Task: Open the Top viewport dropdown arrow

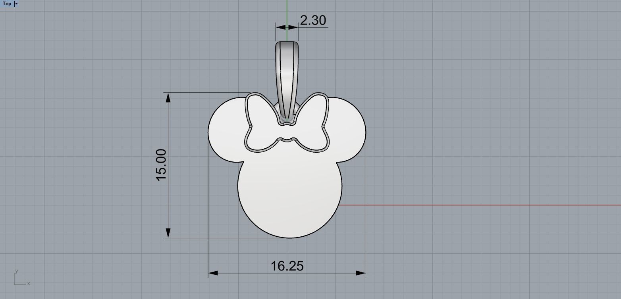Action: pyautogui.click(x=16, y=4)
